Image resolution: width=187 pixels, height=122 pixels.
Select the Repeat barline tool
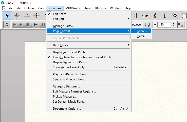135,16
